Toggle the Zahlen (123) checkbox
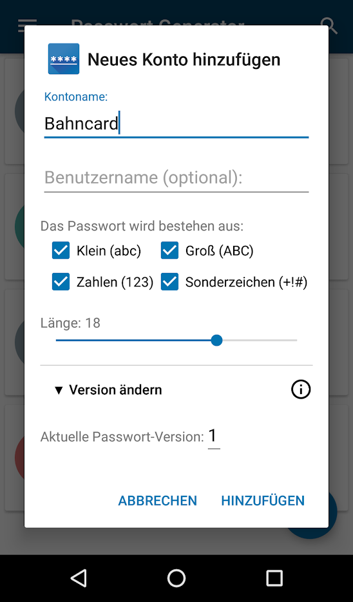 point(61,282)
